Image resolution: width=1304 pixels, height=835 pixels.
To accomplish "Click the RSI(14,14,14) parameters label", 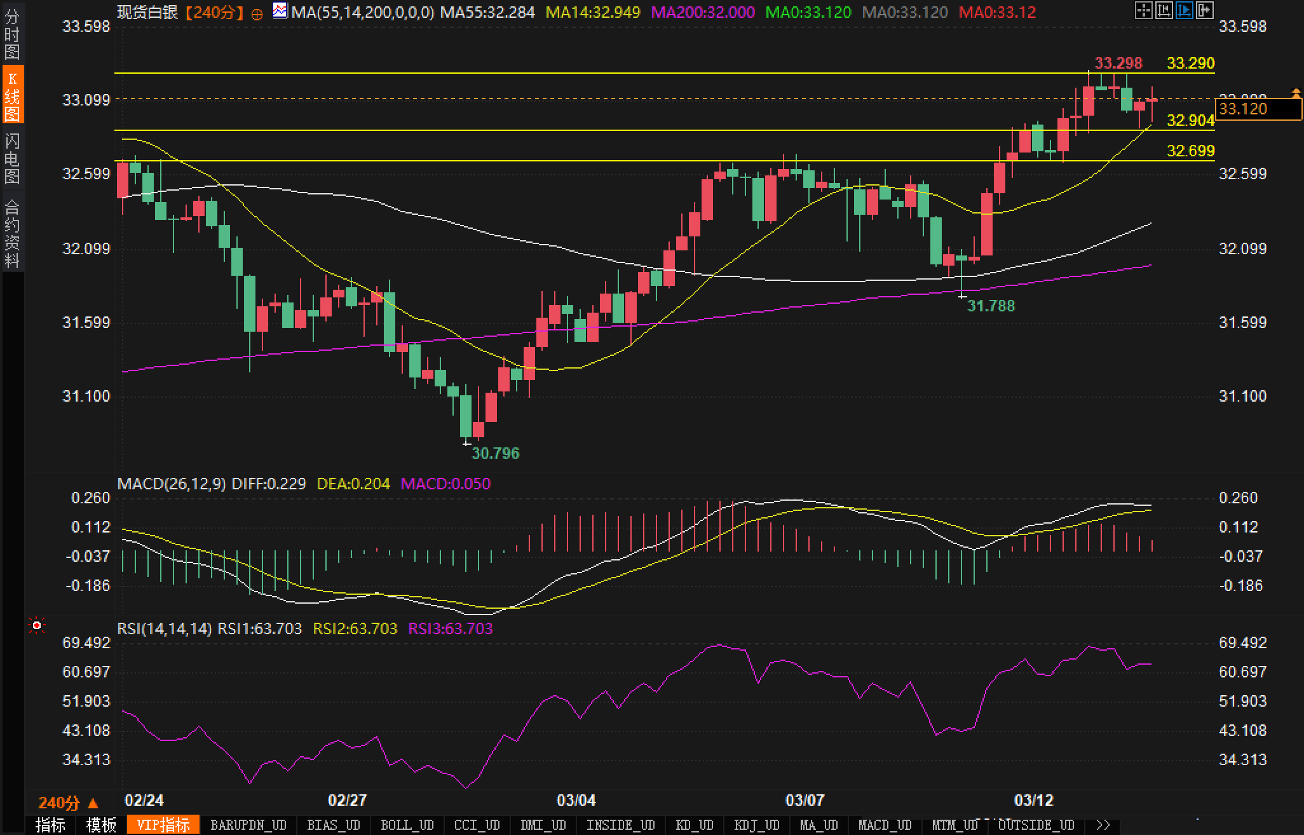I will pyautogui.click(x=165, y=628).
